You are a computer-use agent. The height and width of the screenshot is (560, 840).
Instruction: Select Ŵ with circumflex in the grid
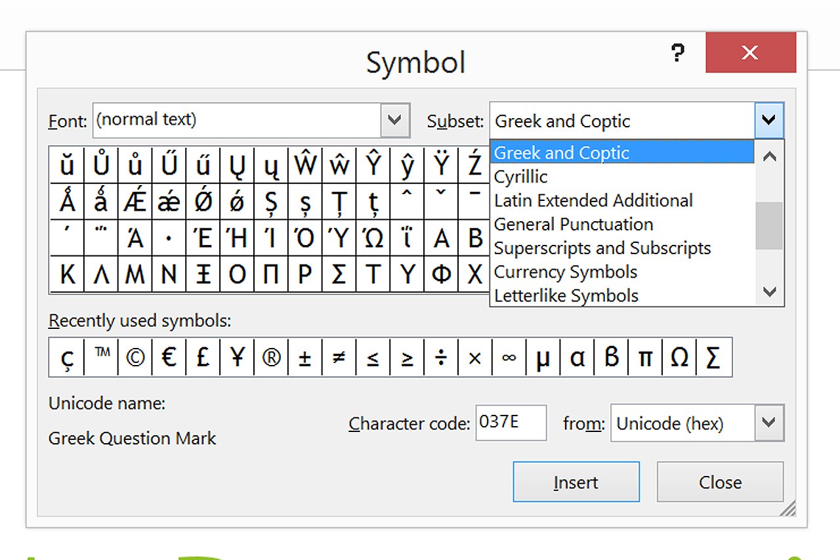pos(305,165)
